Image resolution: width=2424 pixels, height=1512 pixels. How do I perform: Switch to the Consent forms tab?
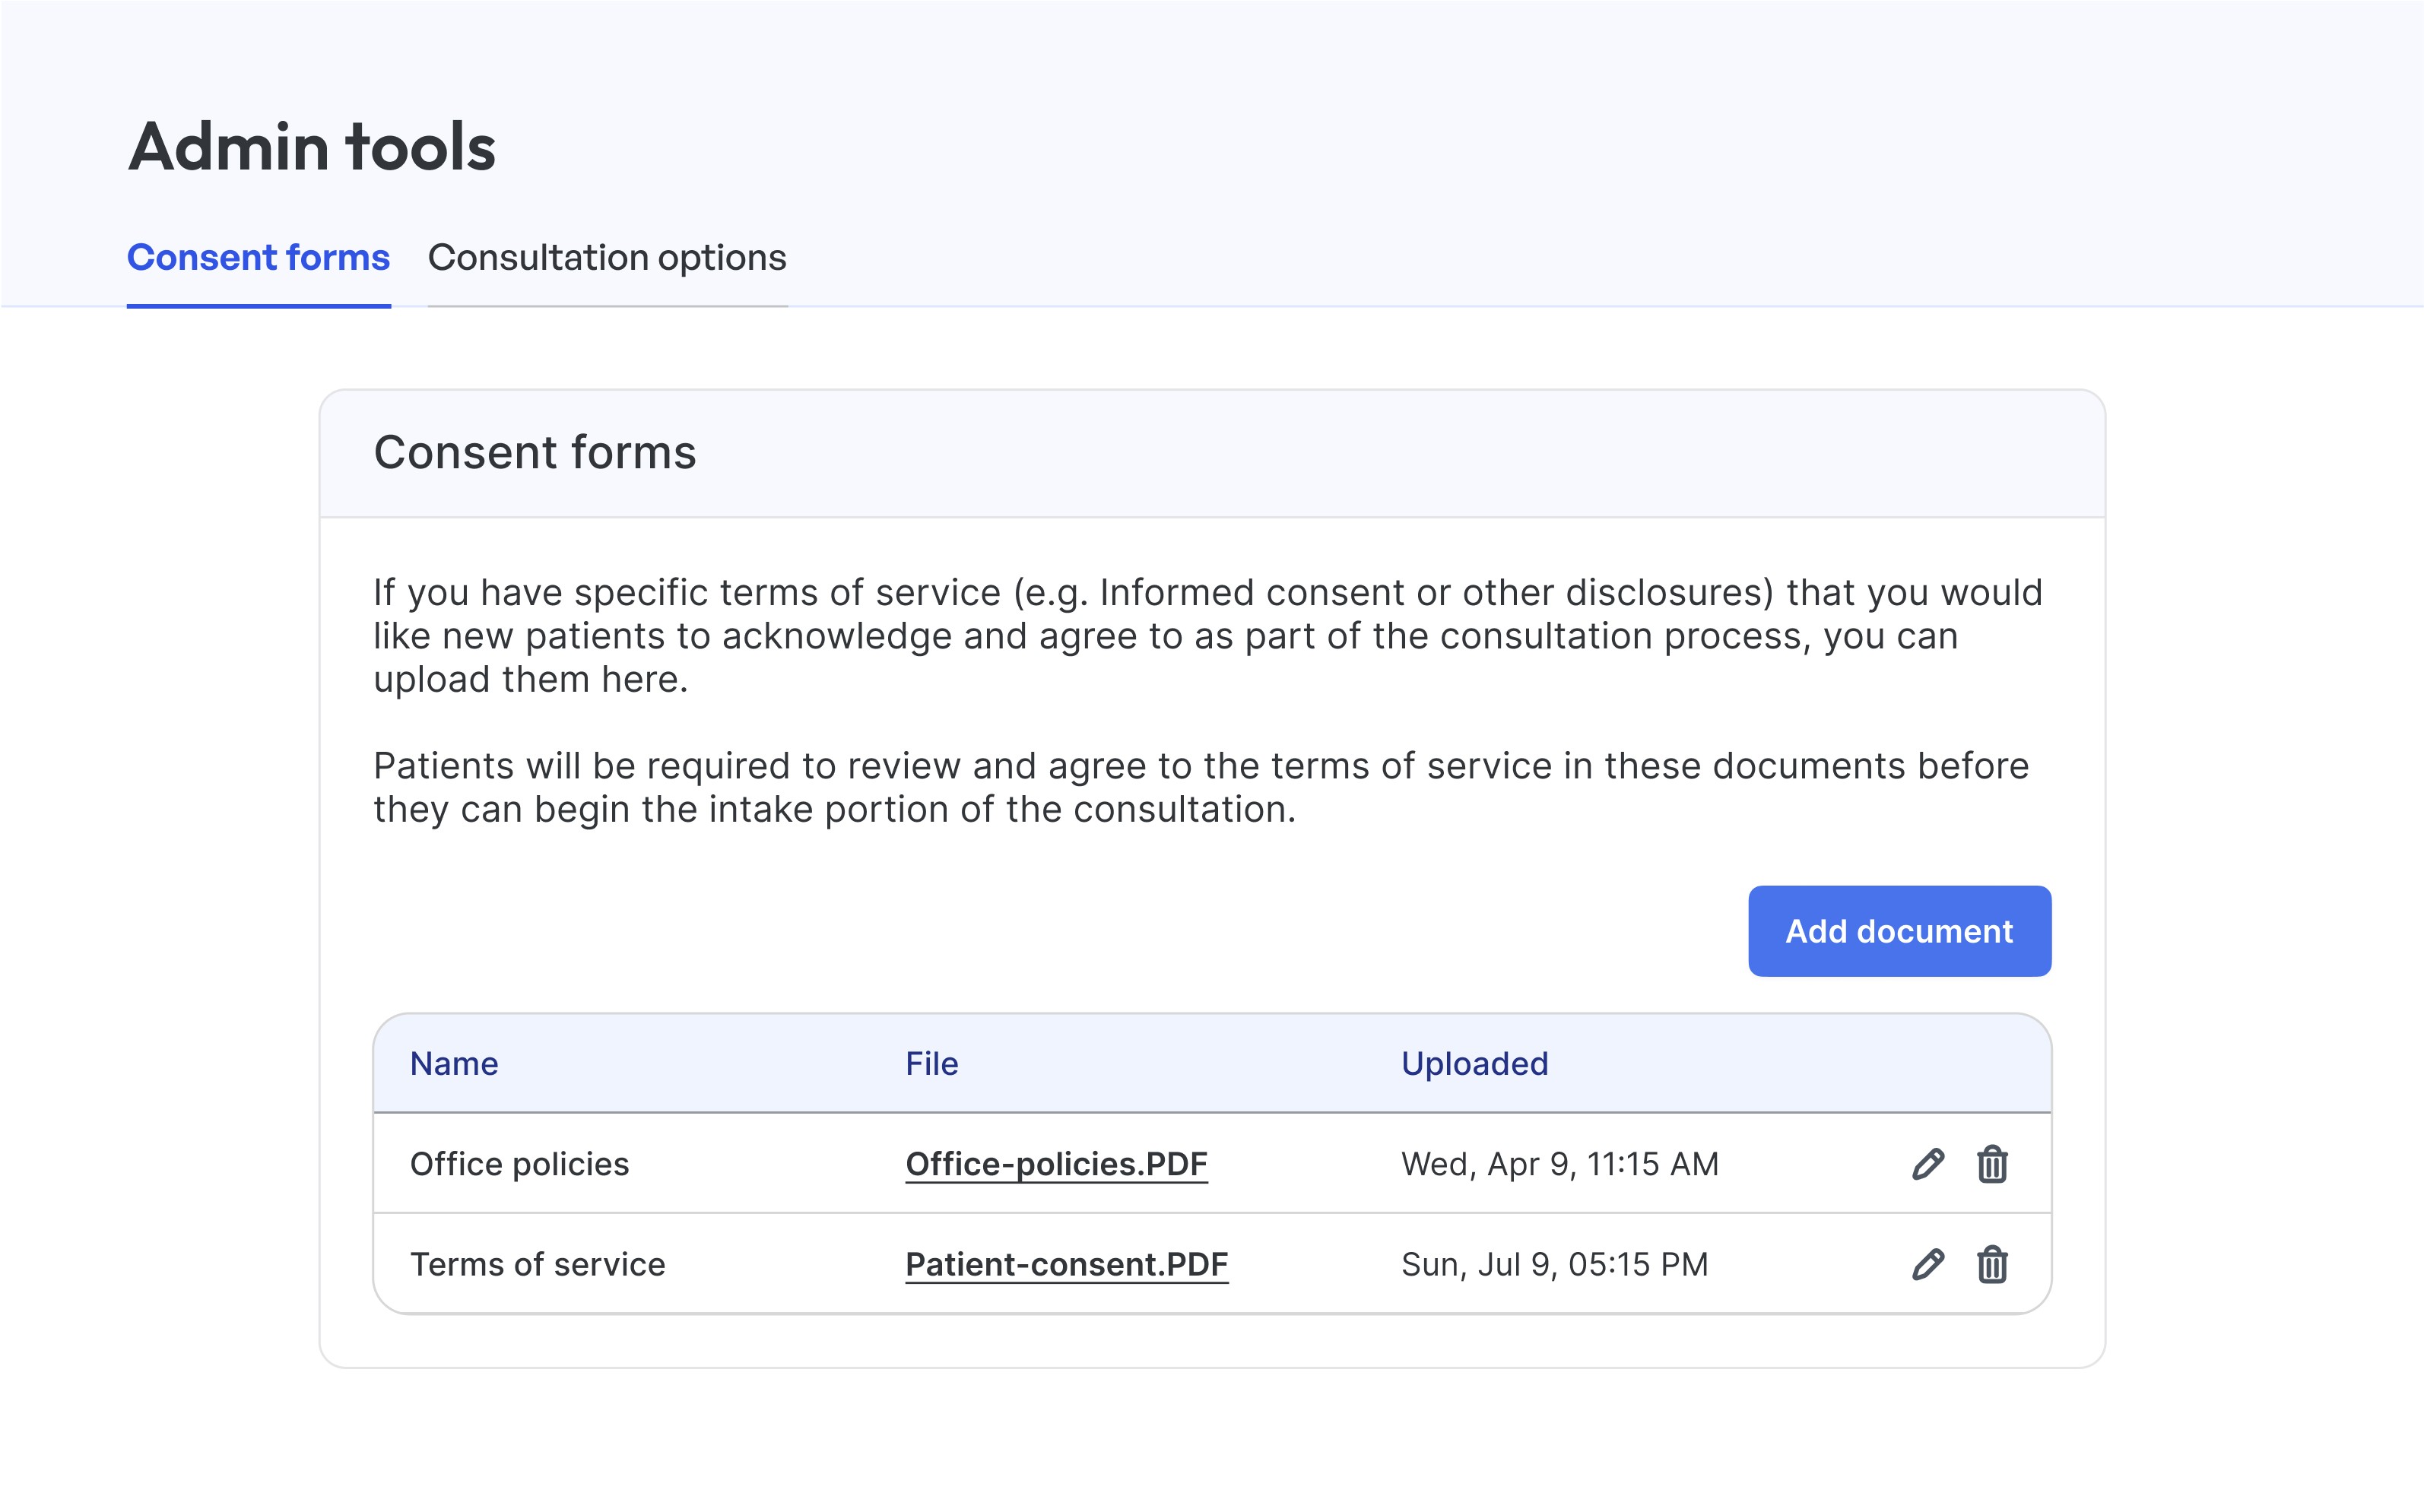click(258, 258)
